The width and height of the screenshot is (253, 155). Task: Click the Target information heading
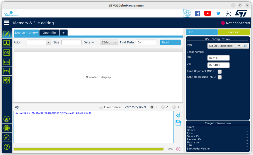tap(218, 123)
